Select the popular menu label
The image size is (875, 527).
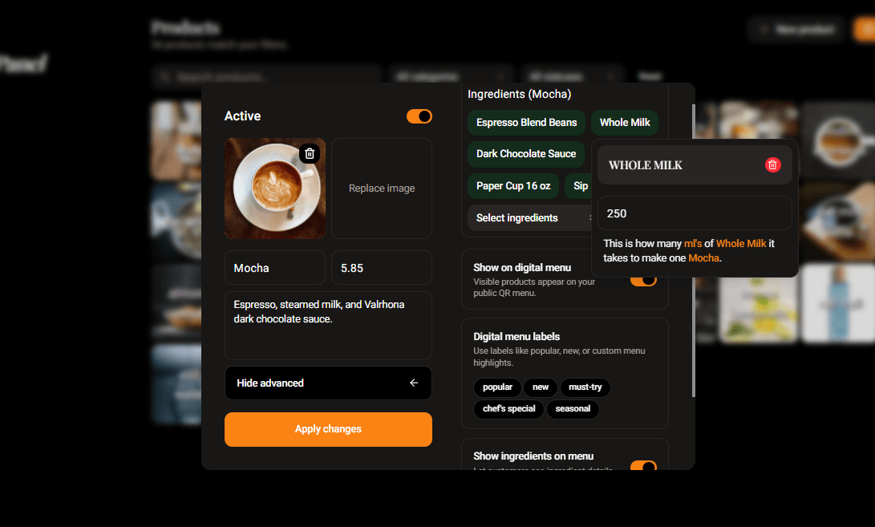[x=497, y=387]
